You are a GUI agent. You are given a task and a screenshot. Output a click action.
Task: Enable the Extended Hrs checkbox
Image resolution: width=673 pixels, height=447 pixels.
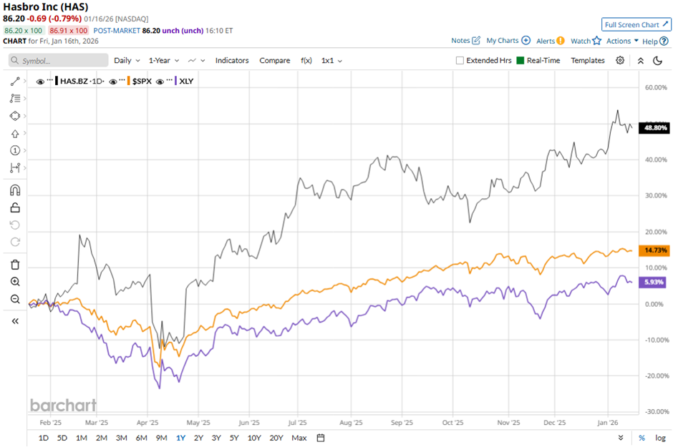click(460, 60)
